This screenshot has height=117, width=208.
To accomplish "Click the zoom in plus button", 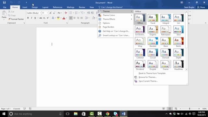I will [199, 109].
